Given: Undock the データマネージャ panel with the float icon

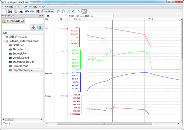Looking at the screenshot, I should [40, 16].
